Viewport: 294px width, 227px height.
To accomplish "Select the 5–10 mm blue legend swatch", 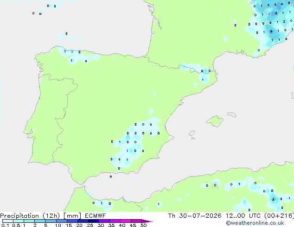I will [51, 221].
